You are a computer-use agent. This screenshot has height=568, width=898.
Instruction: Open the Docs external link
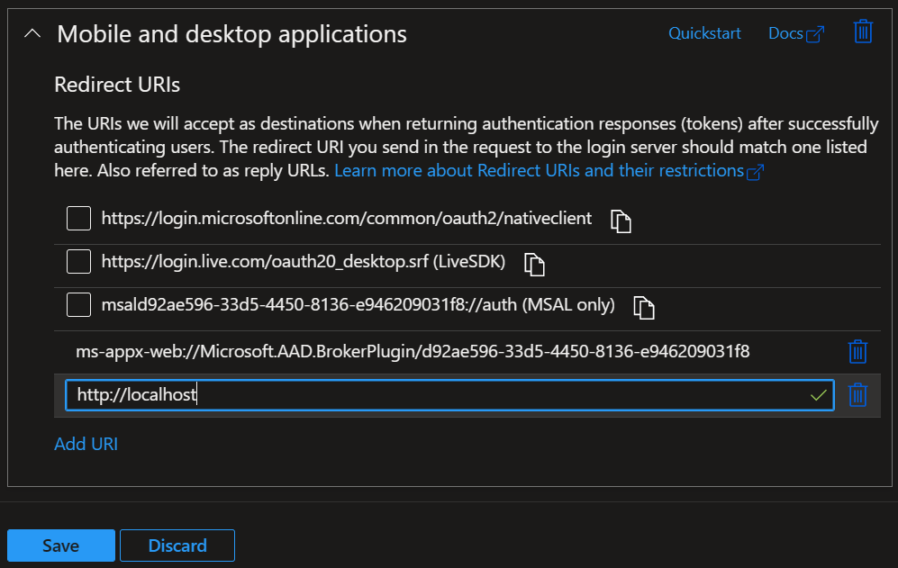pyautogui.click(x=795, y=33)
